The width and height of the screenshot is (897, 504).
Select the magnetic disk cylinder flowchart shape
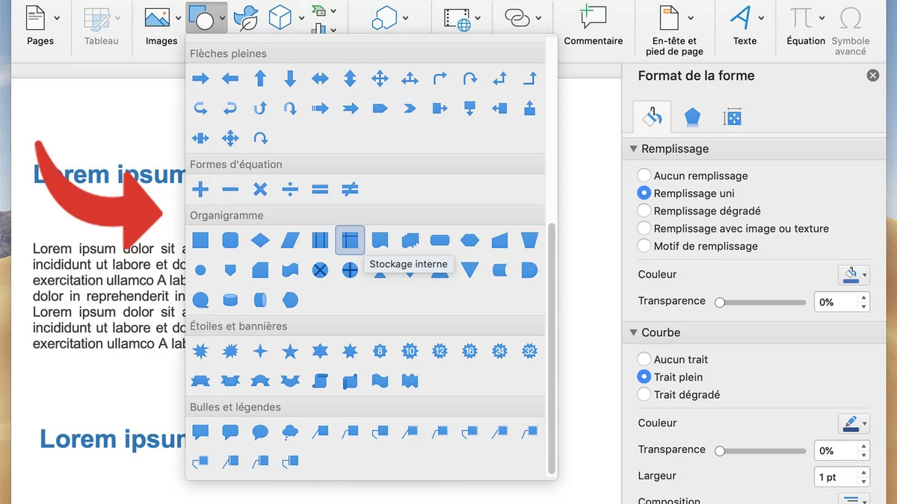230,300
